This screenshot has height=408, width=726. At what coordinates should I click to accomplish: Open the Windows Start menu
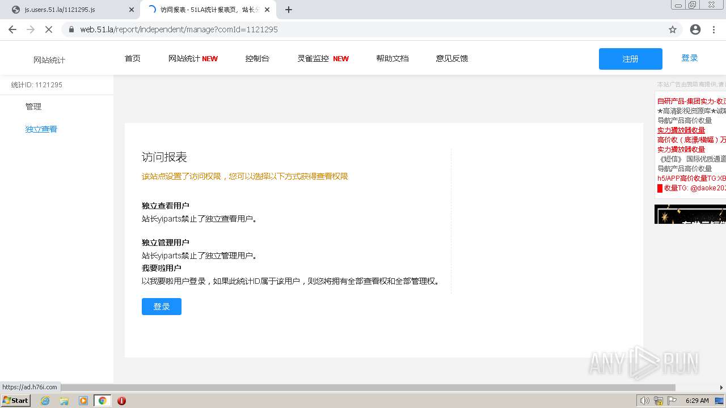[x=15, y=401]
